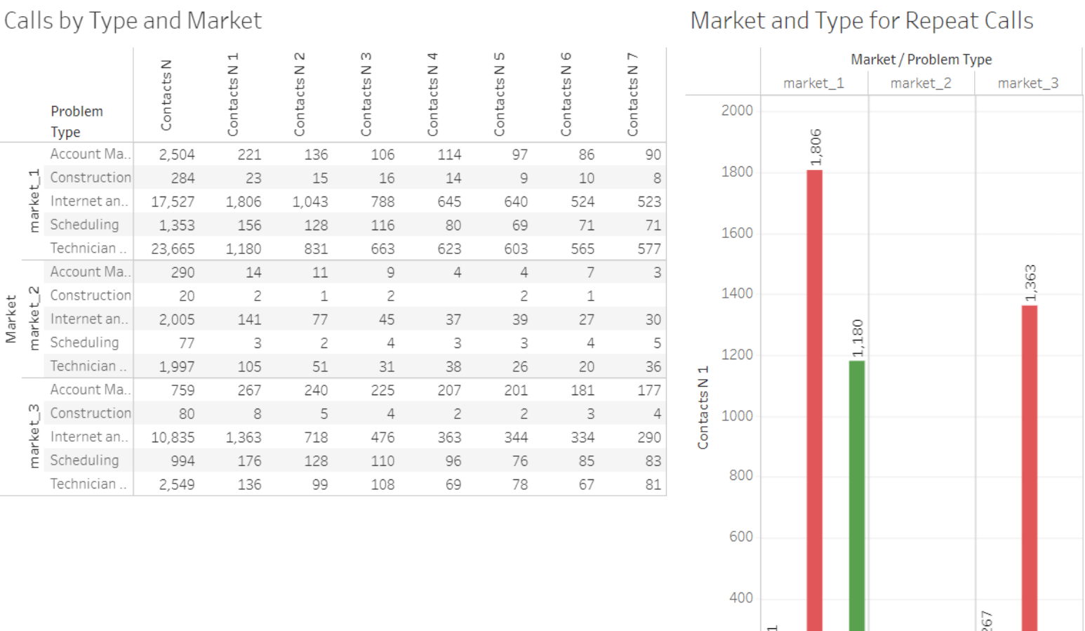Click the vertical 'Market' label beside the table
The width and height of the screenshot is (1085, 631).
coord(11,319)
